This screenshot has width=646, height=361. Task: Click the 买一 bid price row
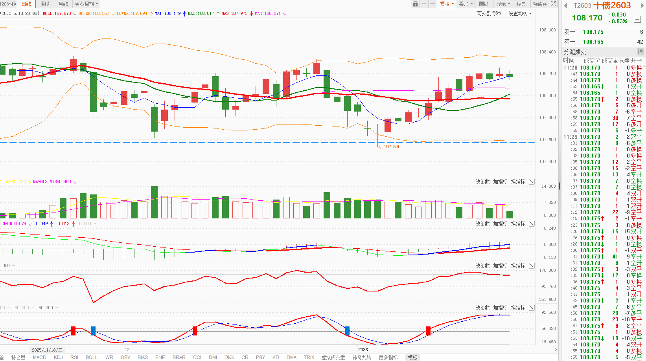click(604, 42)
